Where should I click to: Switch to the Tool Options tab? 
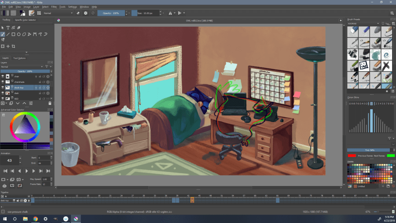click(x=19, y=58)
